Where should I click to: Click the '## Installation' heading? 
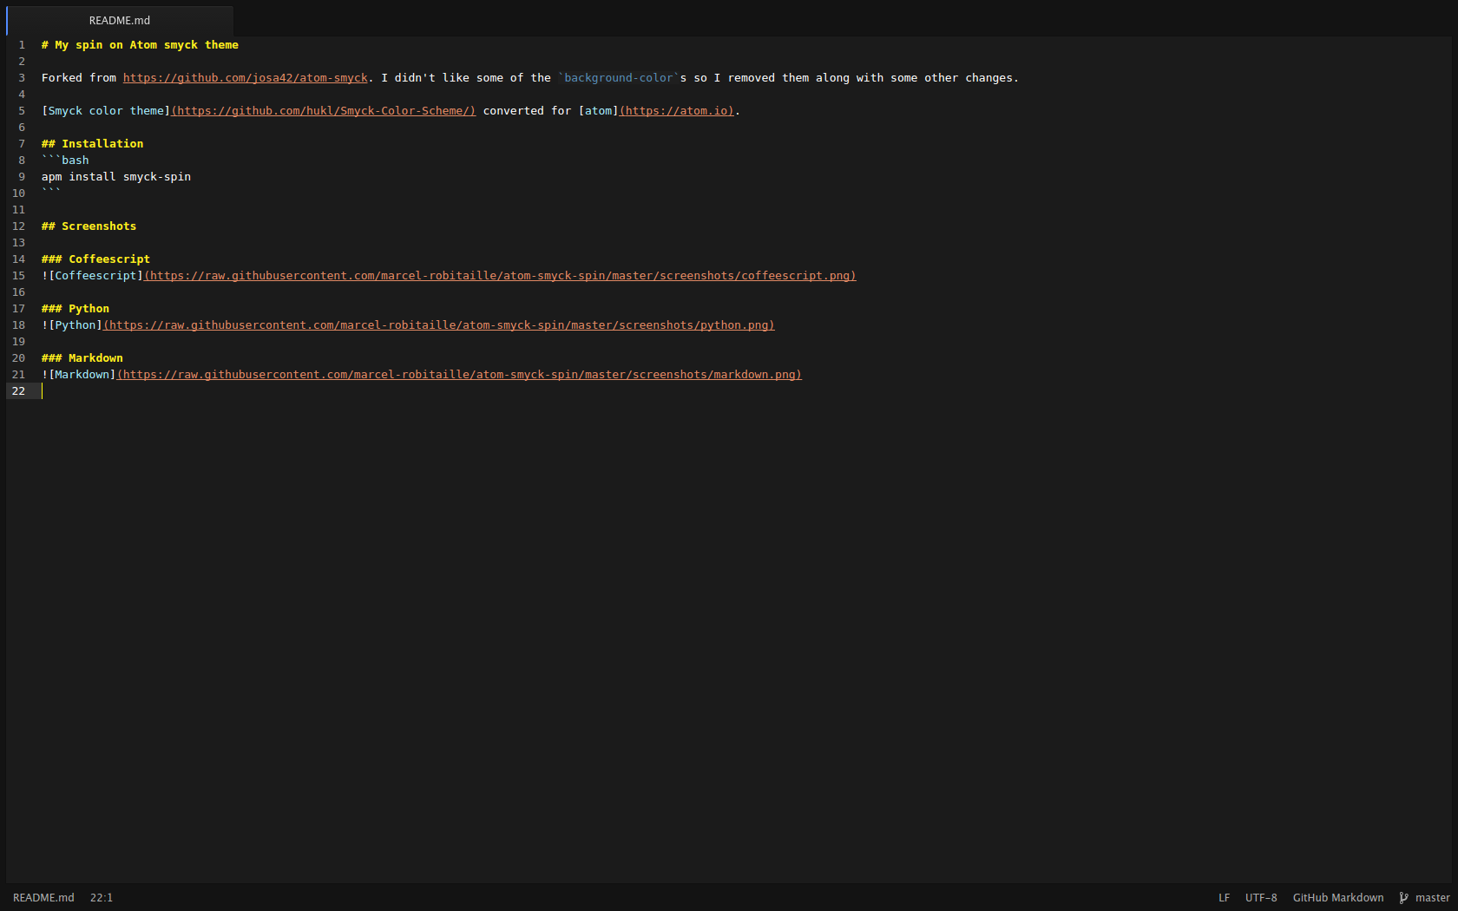[x=93, y=144]
